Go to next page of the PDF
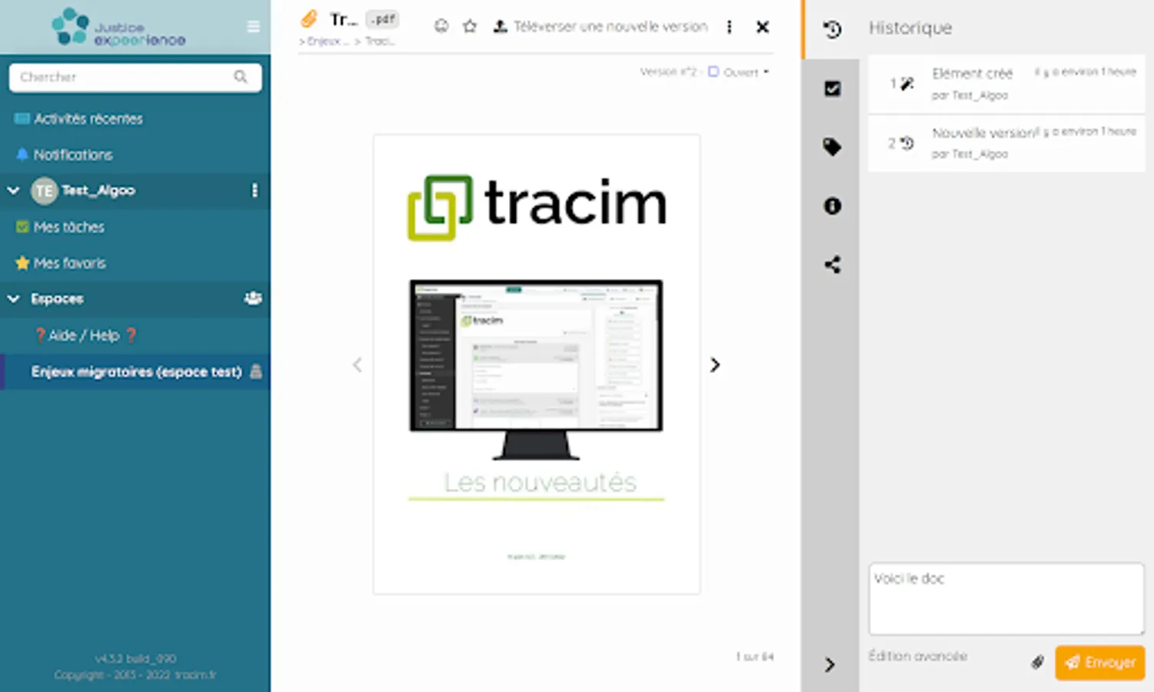Screen dimensions: 1154x692 coord(715,364)
